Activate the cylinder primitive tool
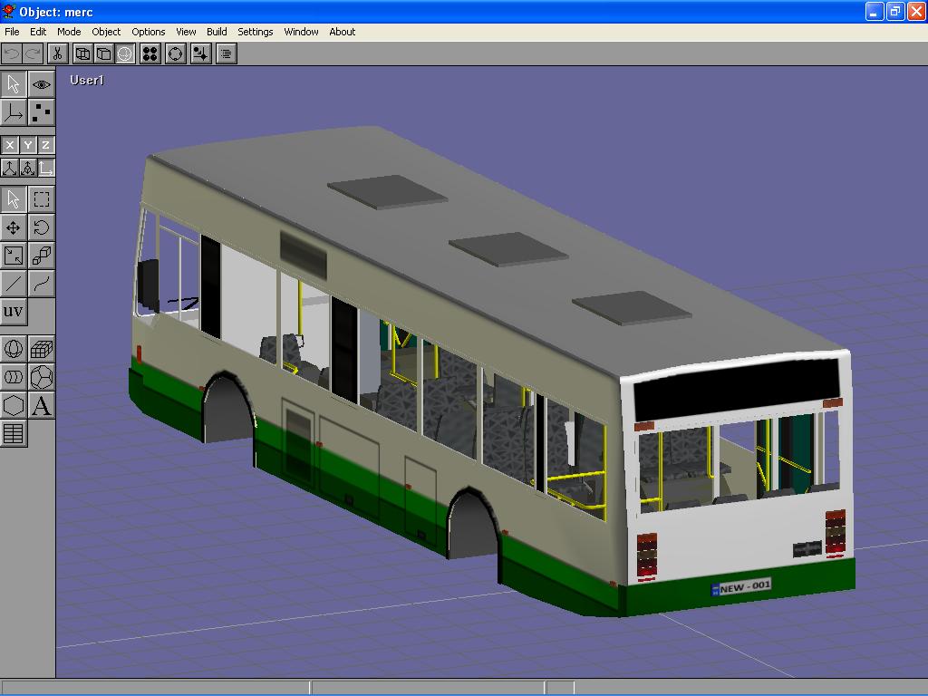This screenshot has height=696, width=928. [13, 377]
